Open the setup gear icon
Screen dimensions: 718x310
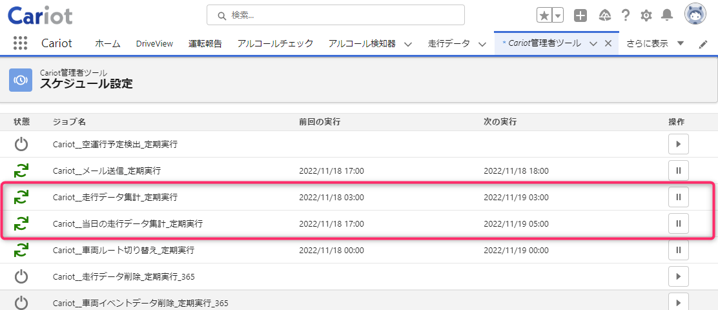click(x=646, y=15)
